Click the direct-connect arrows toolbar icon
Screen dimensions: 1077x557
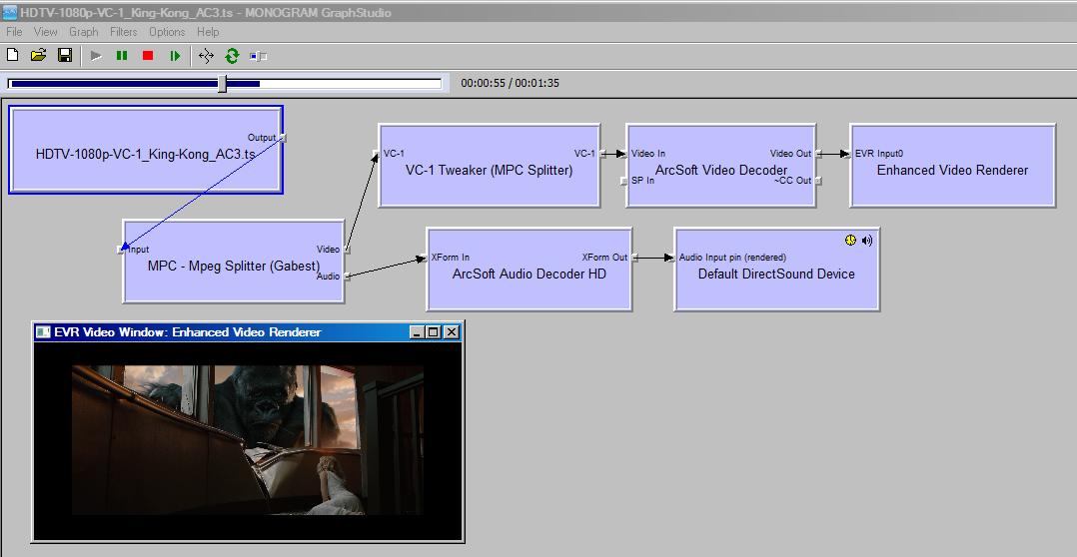[206, 56]
